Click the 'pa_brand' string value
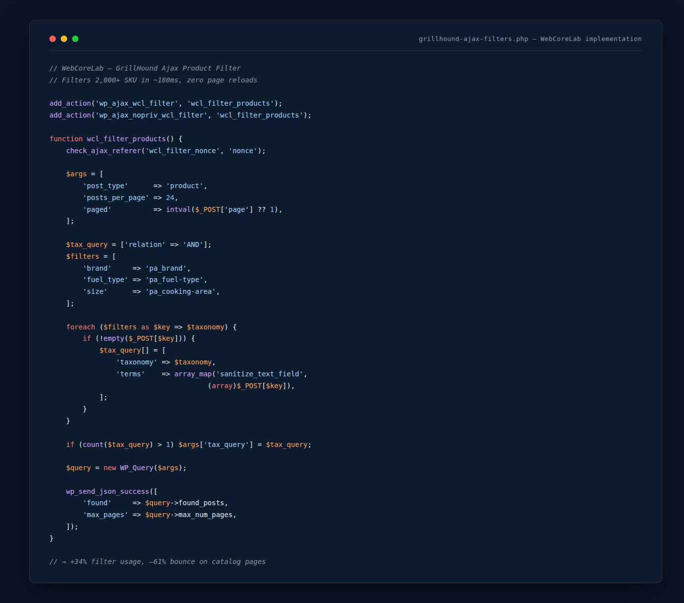The image size is (684, 603). (x=167, y=268)
